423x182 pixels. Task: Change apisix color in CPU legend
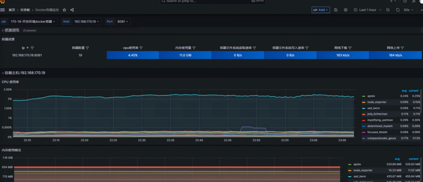(x=364, y=96)
